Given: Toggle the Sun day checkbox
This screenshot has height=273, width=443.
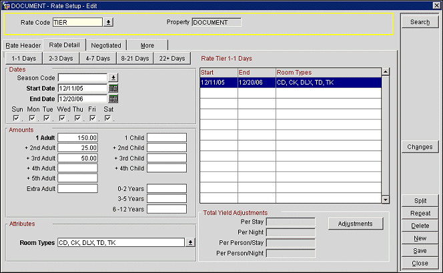Looking at the screenshot, I should [x=17, y=119].
